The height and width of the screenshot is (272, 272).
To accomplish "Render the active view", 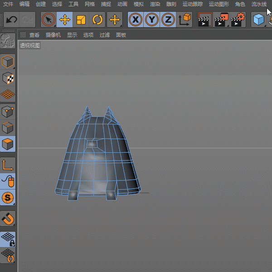I will click(205, 19).
